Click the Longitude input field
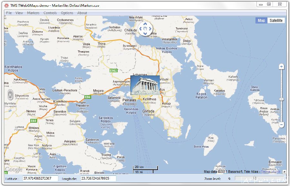Image resolution: width=290 pixels, height=186 pixels. pos(98,178)
